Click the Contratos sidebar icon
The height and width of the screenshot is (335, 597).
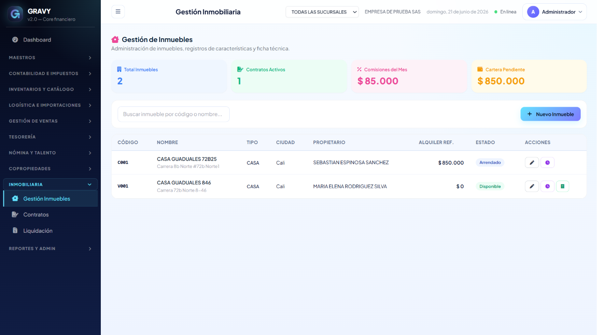[x=15, y=215]
